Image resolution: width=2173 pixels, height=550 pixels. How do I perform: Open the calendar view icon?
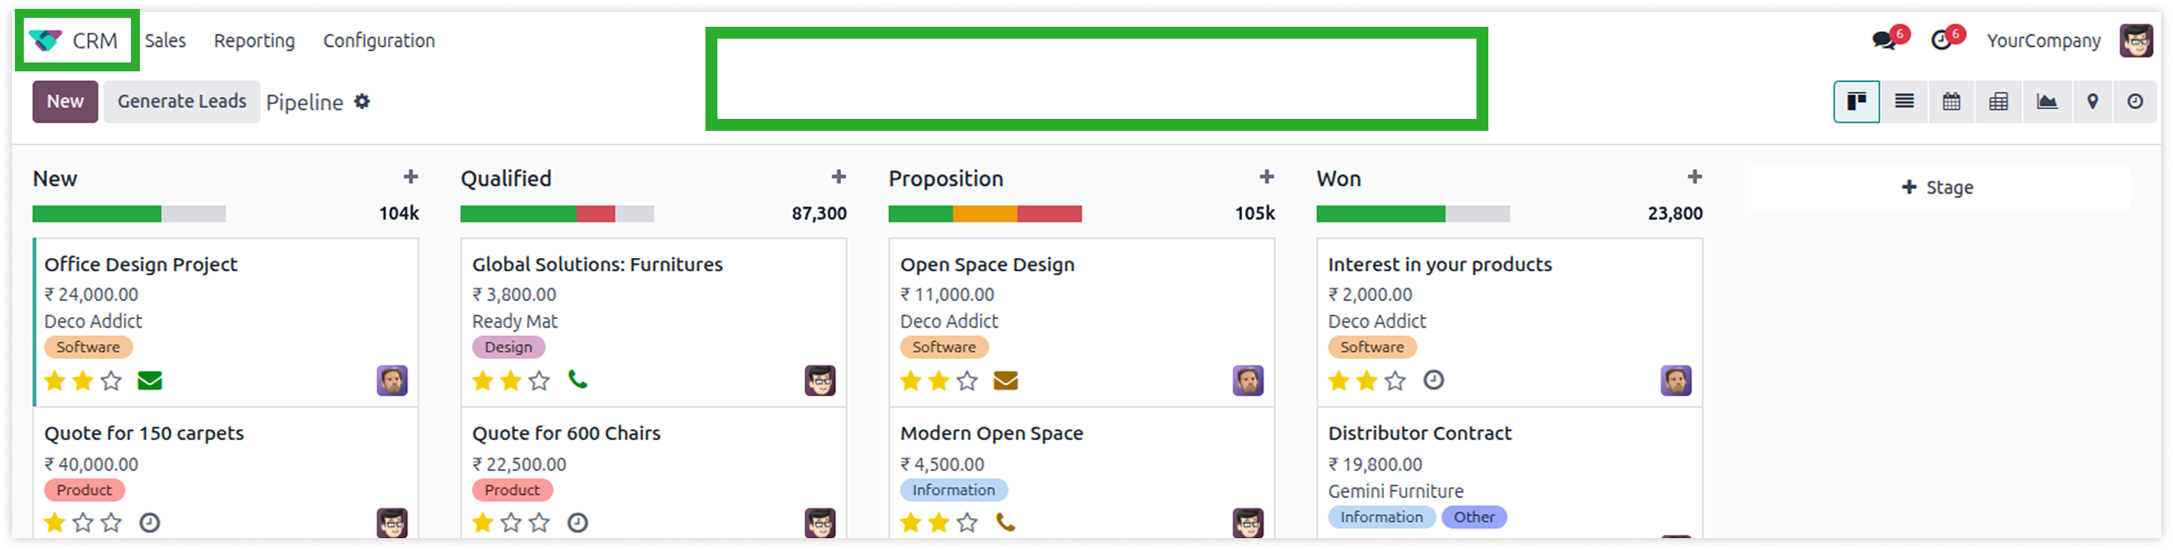(1951, 102)
